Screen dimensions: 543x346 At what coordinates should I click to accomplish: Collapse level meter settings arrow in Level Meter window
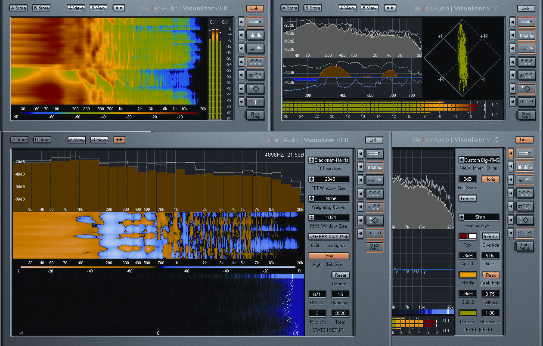[511, 153]
